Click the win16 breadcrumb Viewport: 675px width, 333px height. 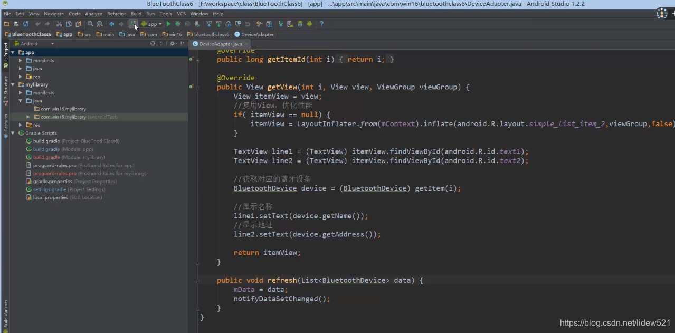click(x=172, y=34)
